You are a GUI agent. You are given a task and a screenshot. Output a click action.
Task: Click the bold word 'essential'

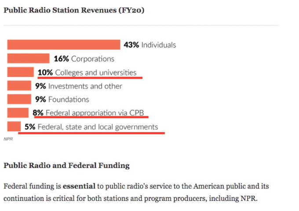tap(79, 186)
